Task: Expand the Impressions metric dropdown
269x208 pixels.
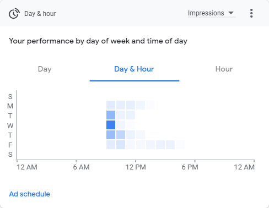Action: coord(212,13)
